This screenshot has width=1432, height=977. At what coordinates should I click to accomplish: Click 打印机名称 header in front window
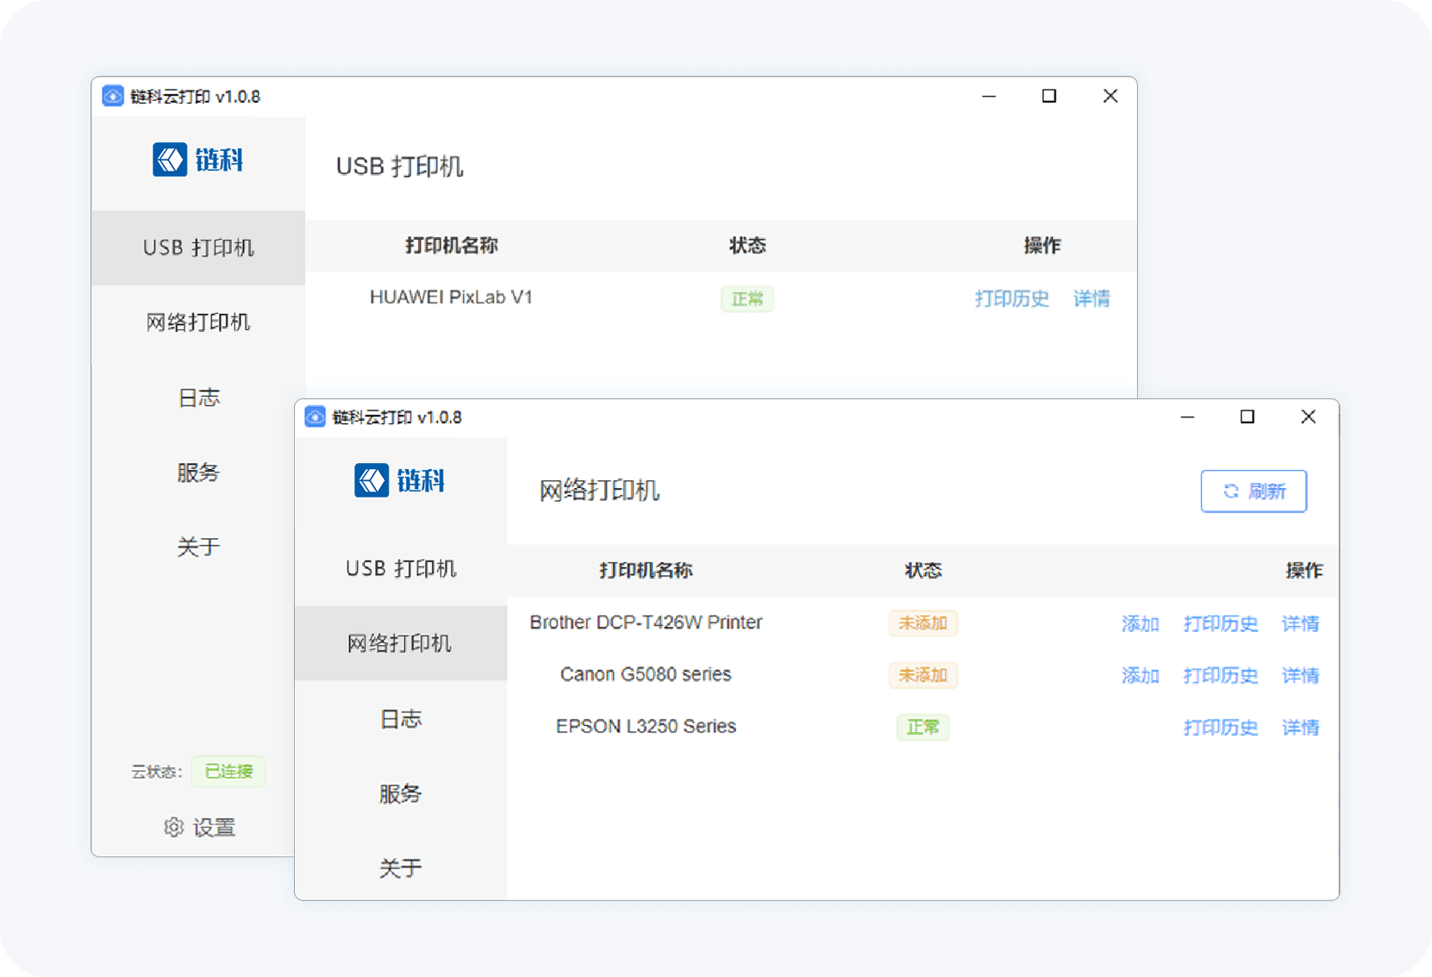pos(646,570)
